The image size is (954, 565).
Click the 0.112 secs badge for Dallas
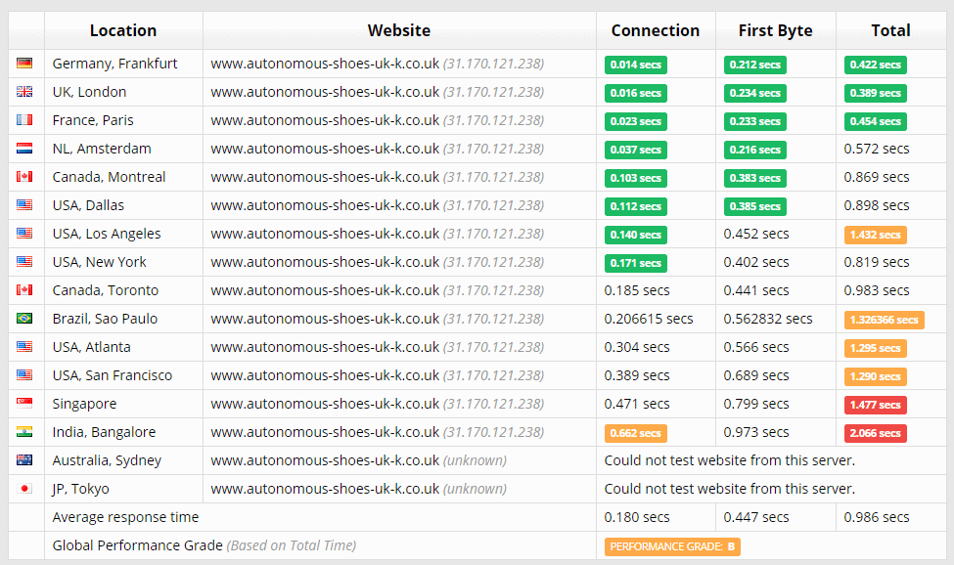tap(636, 206)
